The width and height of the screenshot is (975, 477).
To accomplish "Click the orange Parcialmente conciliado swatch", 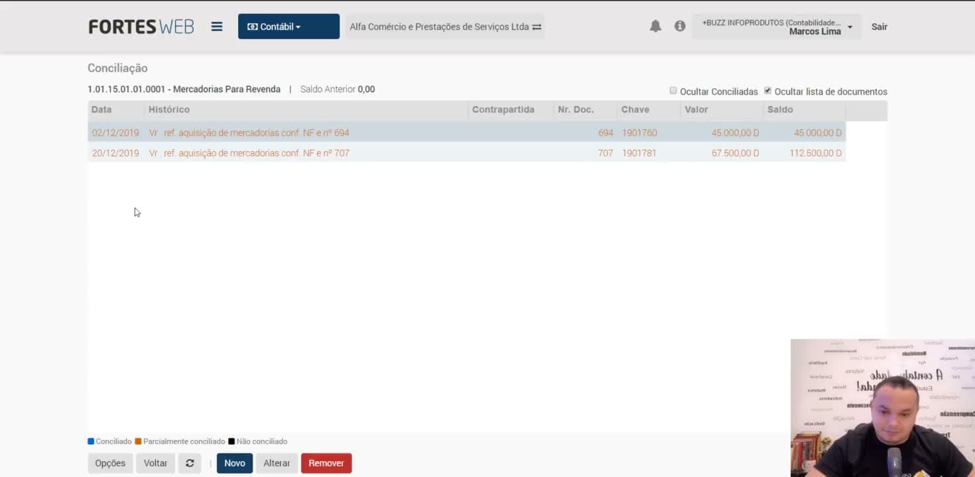I will click(x=138, y=441).
